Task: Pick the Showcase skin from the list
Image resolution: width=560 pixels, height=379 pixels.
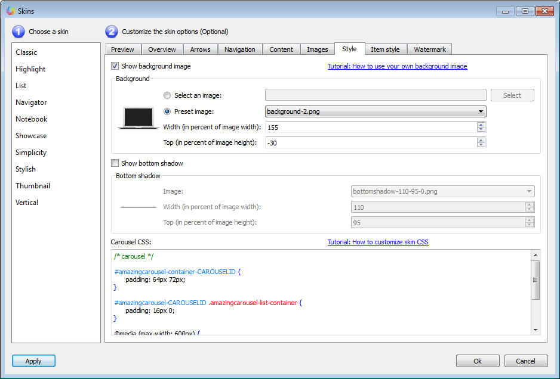Action: 31,136
